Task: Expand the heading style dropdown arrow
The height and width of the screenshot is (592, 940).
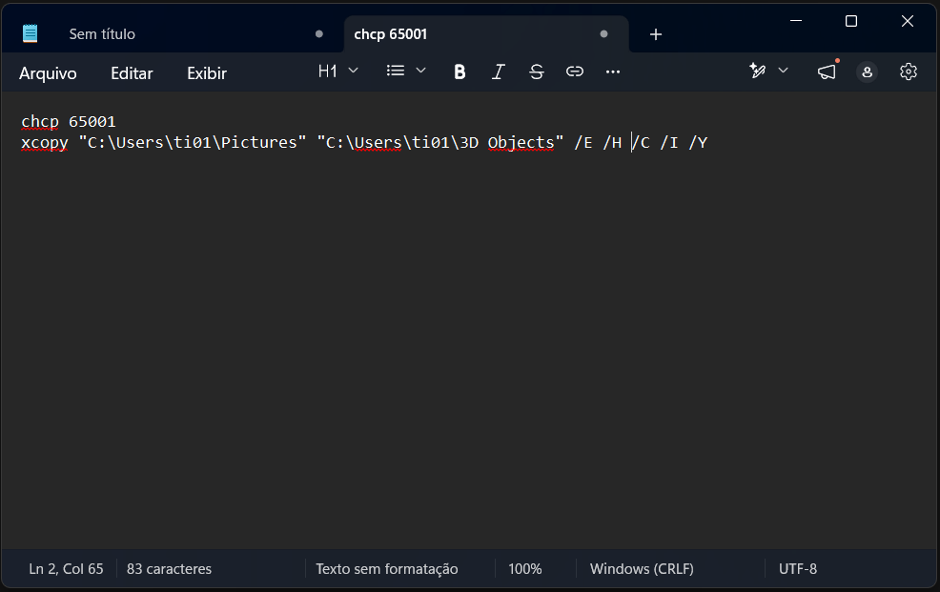Action: point(353,71)
